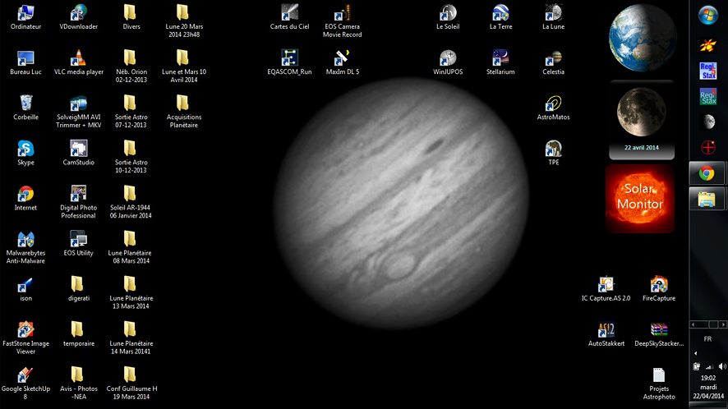728x409 pixels.
Task: Open Lune Planétaire 08 Mars 2014 folder
Action: pos(131,247)
